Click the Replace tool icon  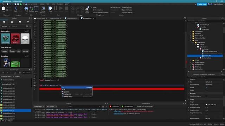point(31,9)
